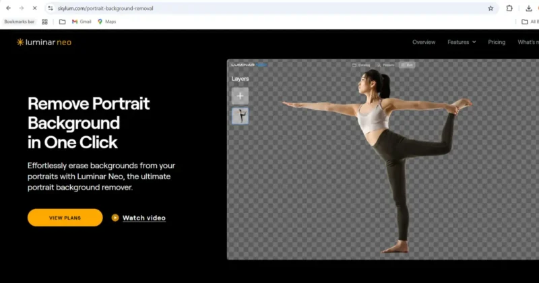The image size is (539, 283).
Task: Stop page loading with the X button
Action: pyautogui.click(x=34, y=8)
